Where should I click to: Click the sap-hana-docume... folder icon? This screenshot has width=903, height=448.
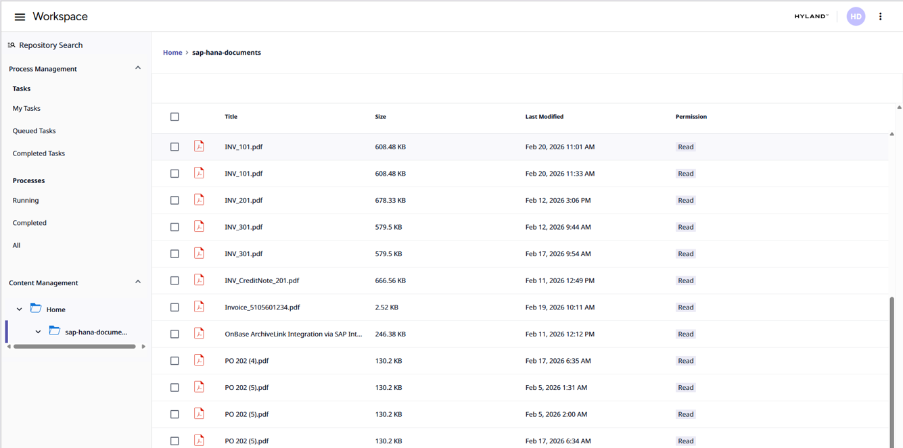point(55,331)
